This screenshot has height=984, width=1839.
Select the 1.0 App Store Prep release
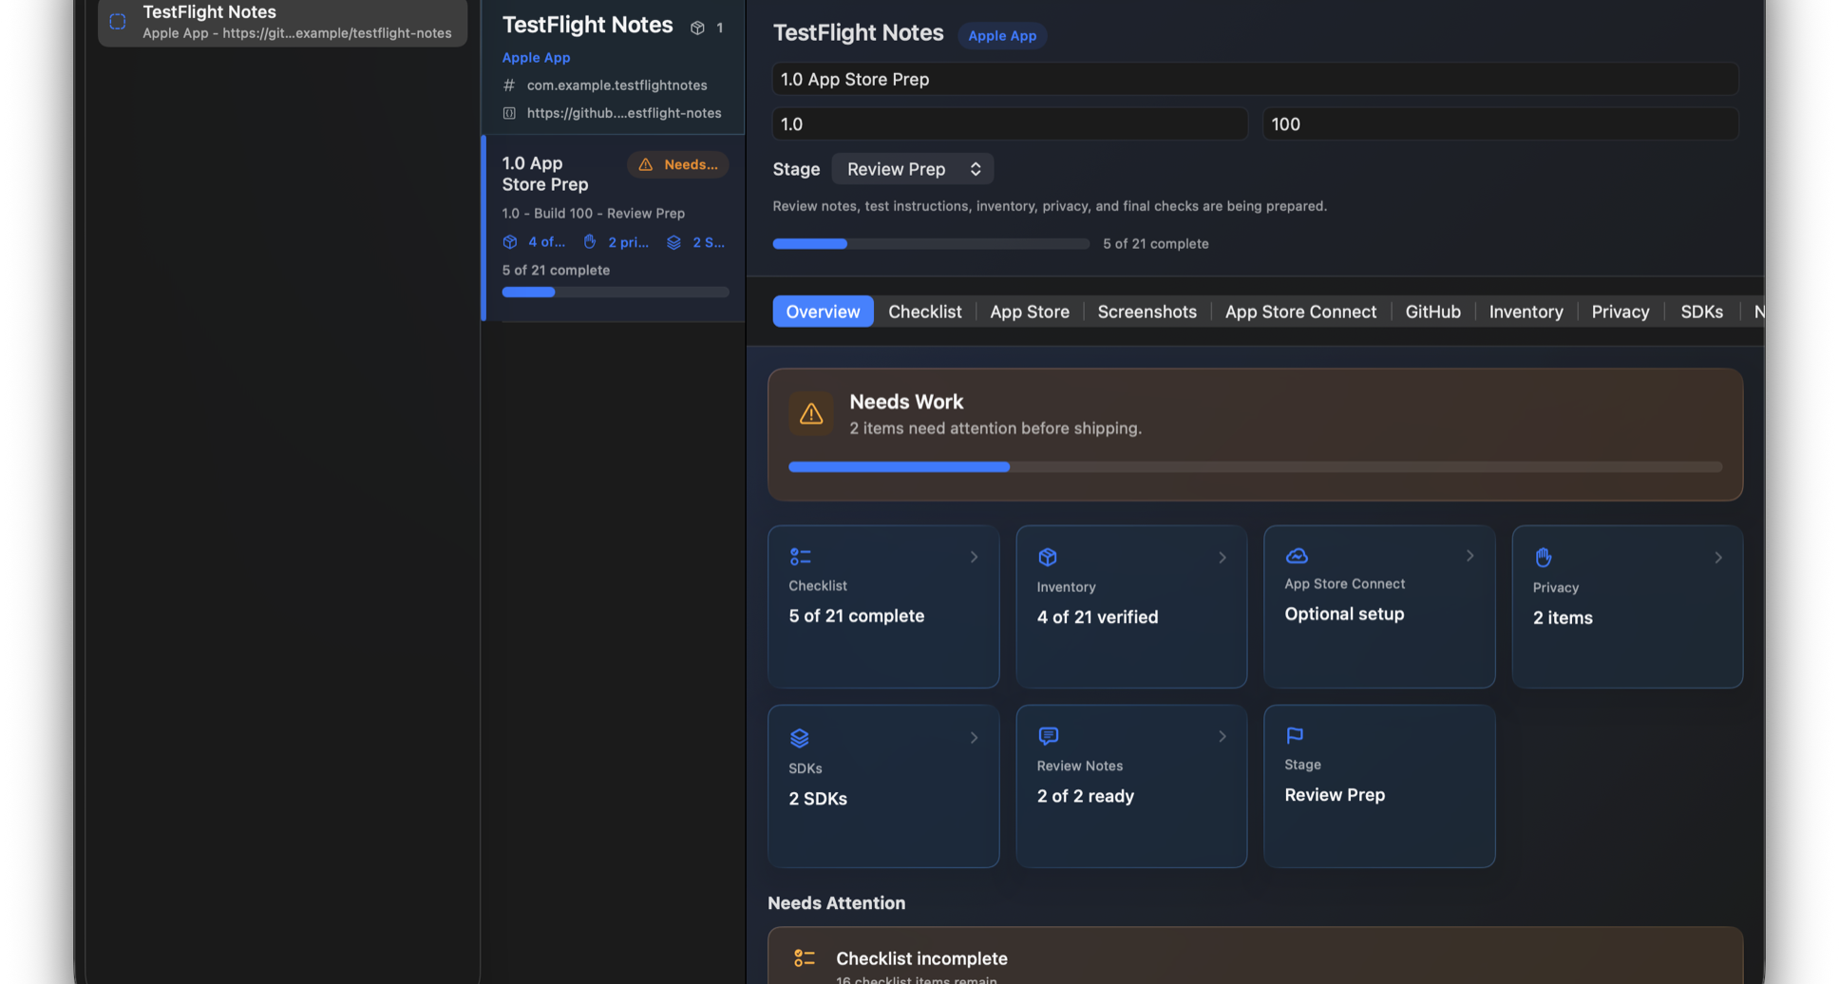[x=615, y=228]
